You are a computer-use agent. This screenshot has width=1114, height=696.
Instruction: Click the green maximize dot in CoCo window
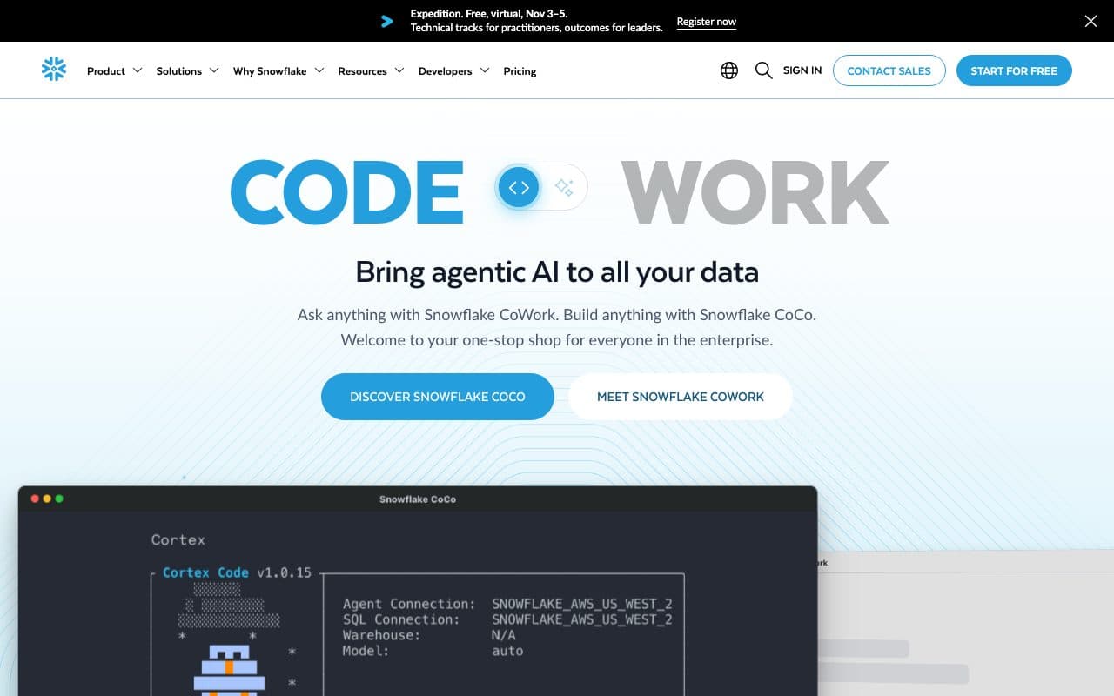click(59, 499)
